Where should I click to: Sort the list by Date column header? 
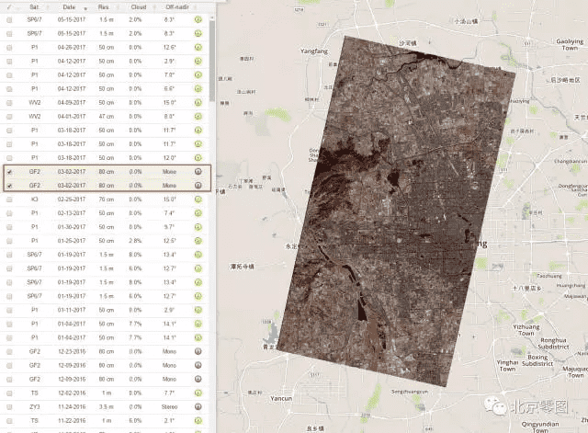tap(70, 7)
